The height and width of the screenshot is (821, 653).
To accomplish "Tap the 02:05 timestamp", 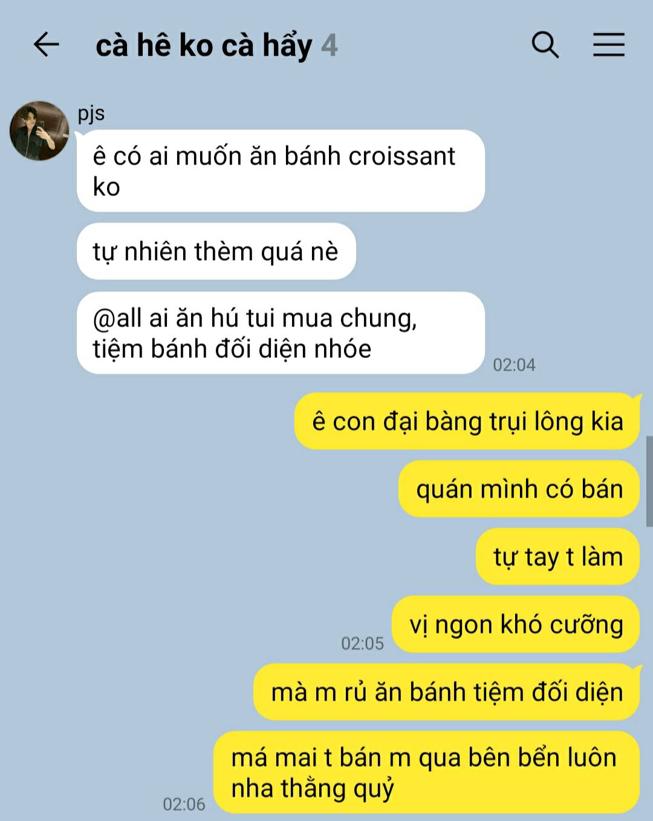I will 362,643.
